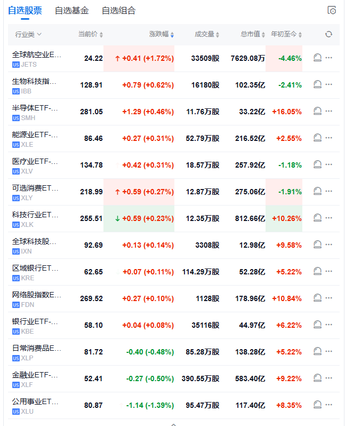Open 金融业ETF XLF stock
This screenshot has height=426, width=345.
pyautogui.click(x=35, y=379)
